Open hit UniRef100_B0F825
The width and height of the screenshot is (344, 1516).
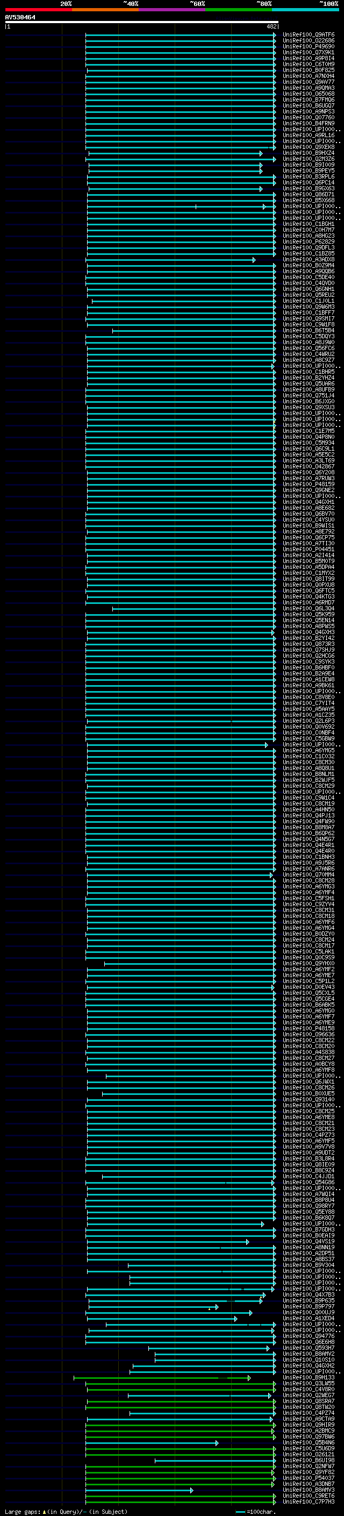pyautogui.click(x=309, y=70)
